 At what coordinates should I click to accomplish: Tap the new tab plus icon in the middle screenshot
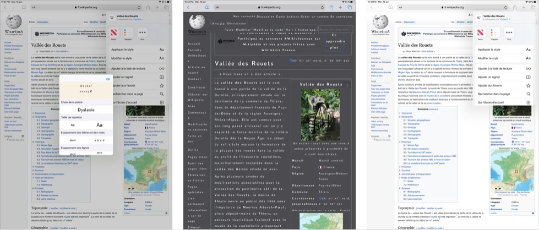tap(340, 7)
